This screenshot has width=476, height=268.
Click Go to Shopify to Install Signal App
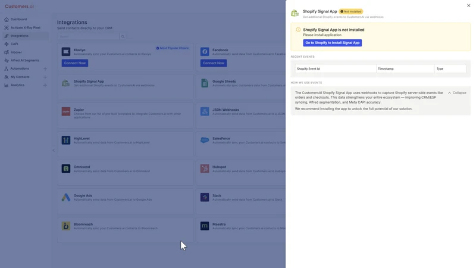pyautogui.click(x=333, y=43)
